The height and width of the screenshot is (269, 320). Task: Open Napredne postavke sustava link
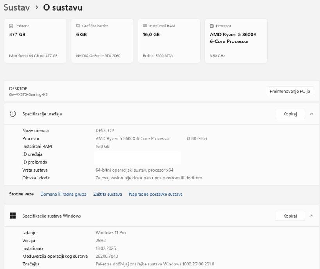156,194
